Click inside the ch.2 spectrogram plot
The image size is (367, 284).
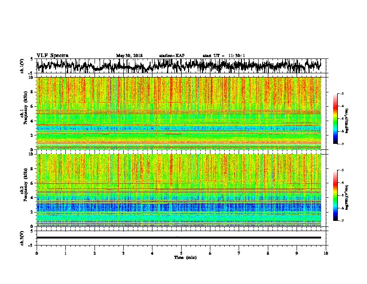178,190
